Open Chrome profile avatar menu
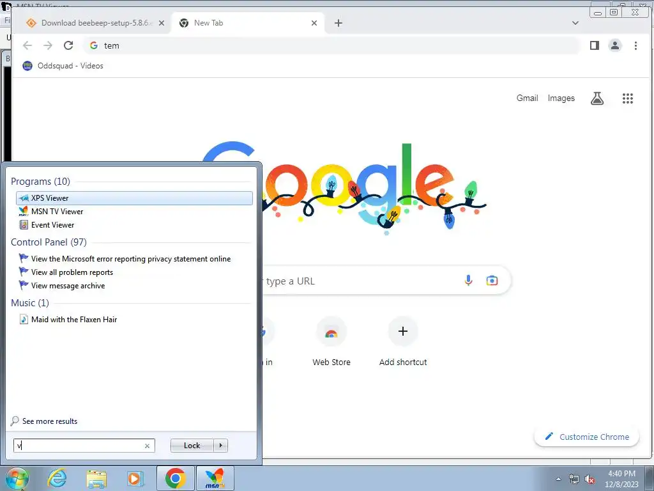654x491 pixels. [x=615, y=45]
